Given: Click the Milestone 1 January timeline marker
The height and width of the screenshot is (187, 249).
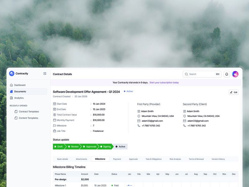Looking at the screenshot, I should pyautogui.click(x=129, y=185).
